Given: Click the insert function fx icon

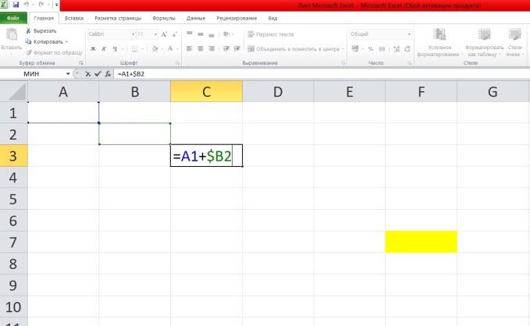Looking at the screenshot, I should [108, 73].
